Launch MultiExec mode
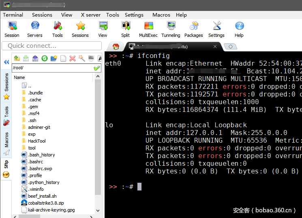 (148, 29)
